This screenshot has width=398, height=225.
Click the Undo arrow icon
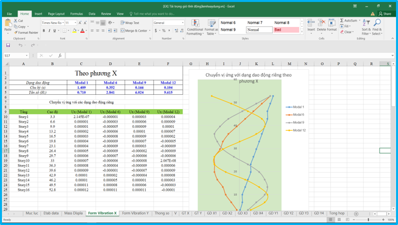[20, 45]
